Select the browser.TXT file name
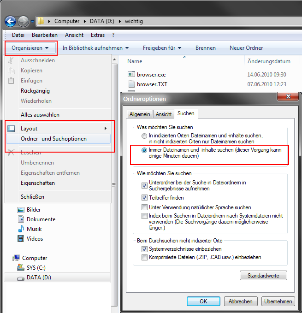302x313 pixels. click(152, 84)
